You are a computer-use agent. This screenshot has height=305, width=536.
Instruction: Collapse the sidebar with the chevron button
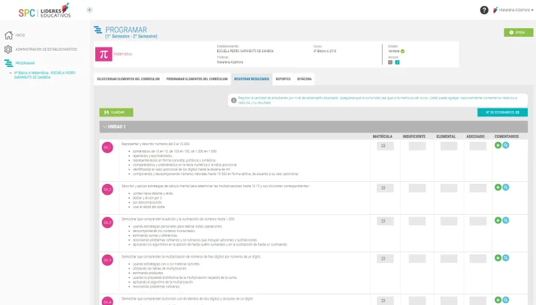(x=90, y=10)
